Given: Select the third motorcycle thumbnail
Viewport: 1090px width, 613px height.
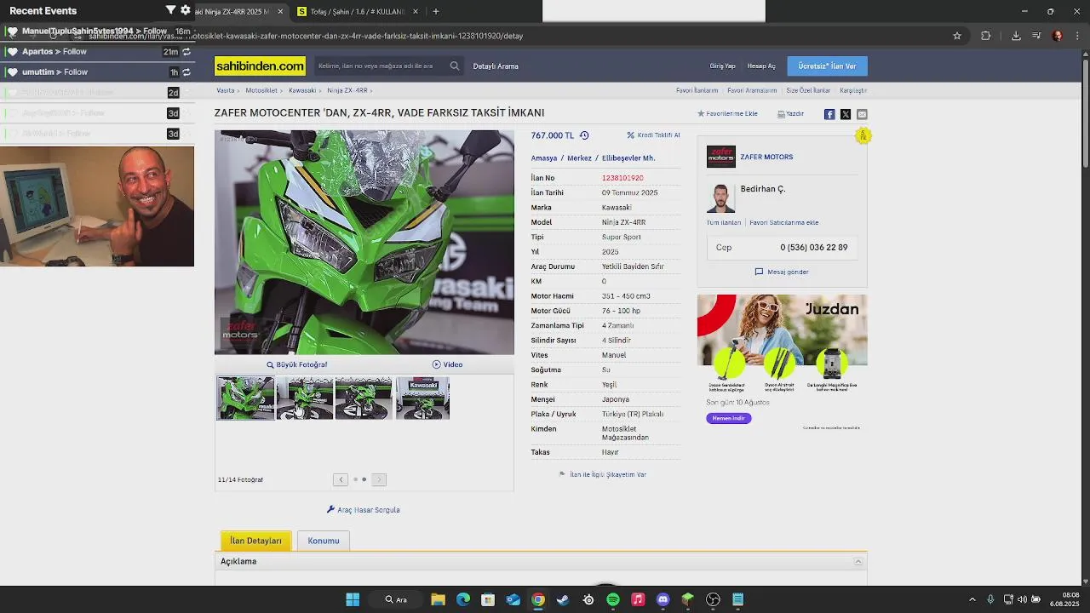Looking at the screenshot, I should [364, 398].
